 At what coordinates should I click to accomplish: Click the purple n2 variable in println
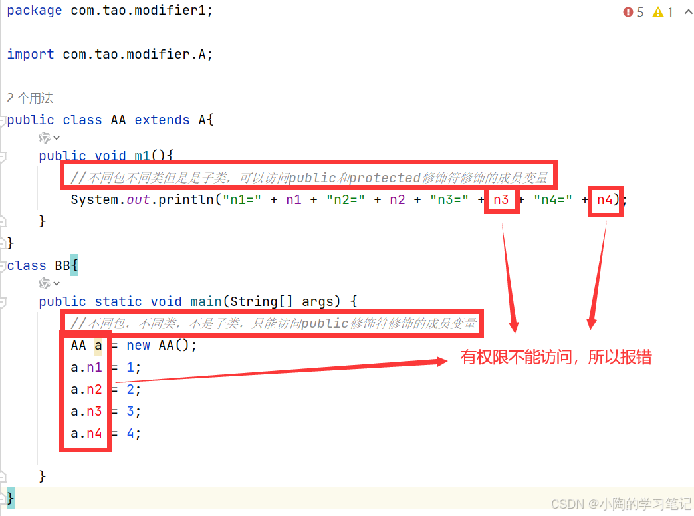coord(397,199)
